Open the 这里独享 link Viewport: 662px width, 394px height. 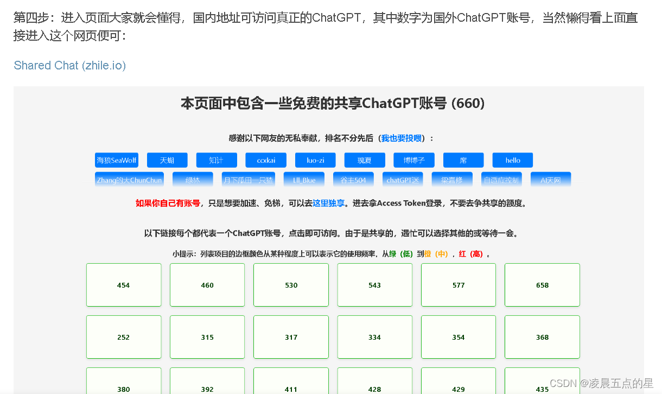point(328,203)
